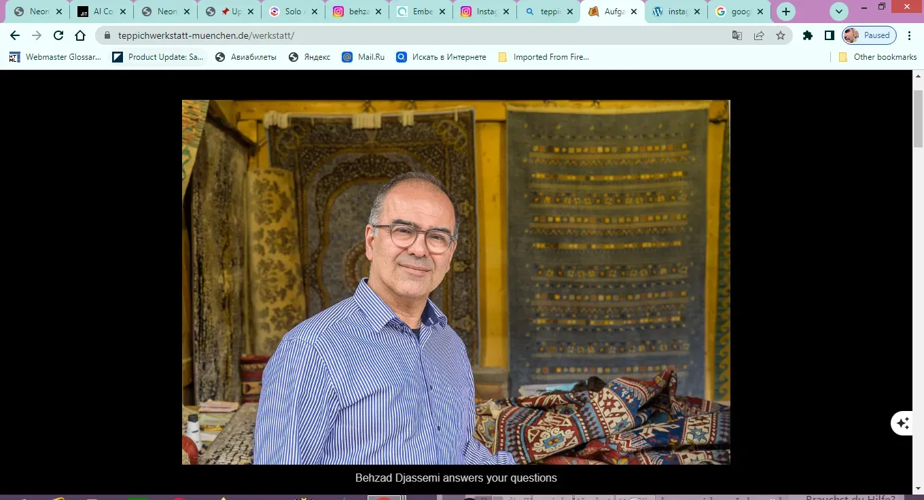Open the Extensions puzzle icon

[x=808, y=35]
